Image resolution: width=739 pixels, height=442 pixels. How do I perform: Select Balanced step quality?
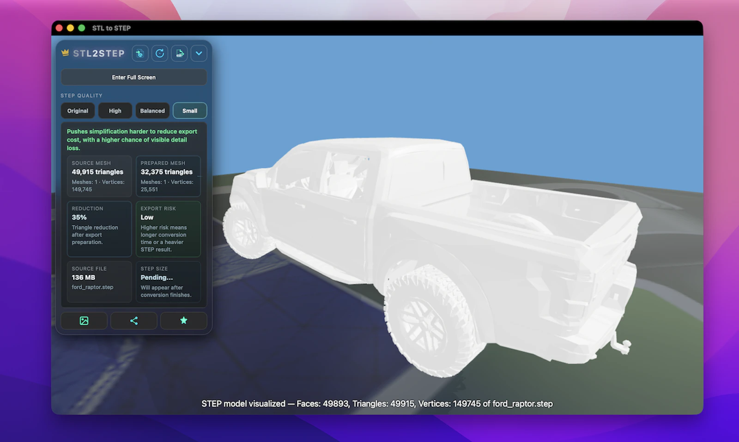(x=152, y=111)
